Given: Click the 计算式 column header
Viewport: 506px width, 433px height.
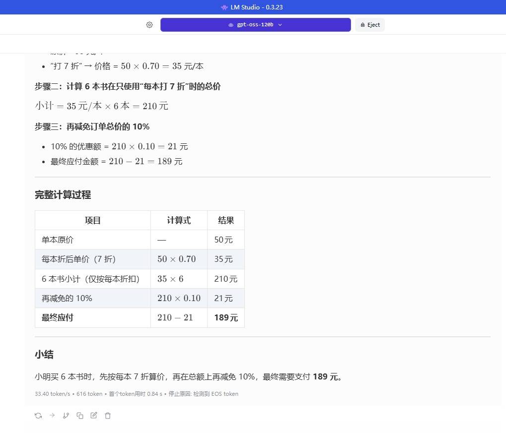Looking at the screenshot, I should 179,220.
